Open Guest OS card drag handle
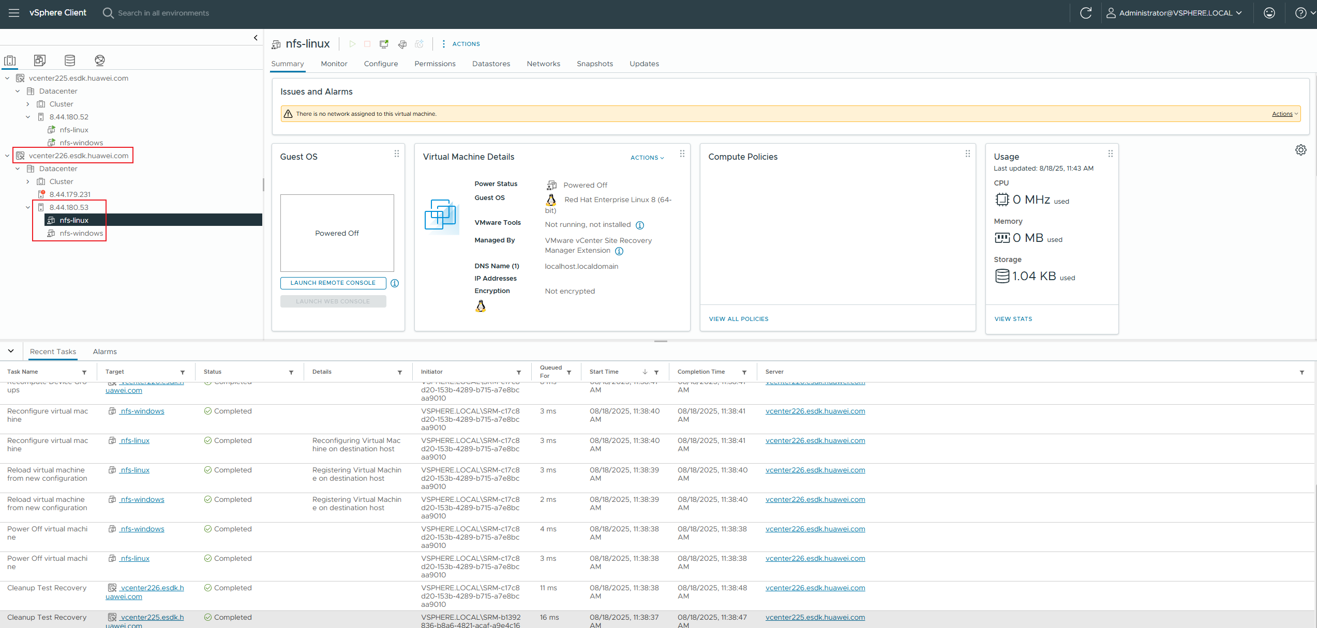Screen dimensions: 1317x628 (x=397, y=154)
